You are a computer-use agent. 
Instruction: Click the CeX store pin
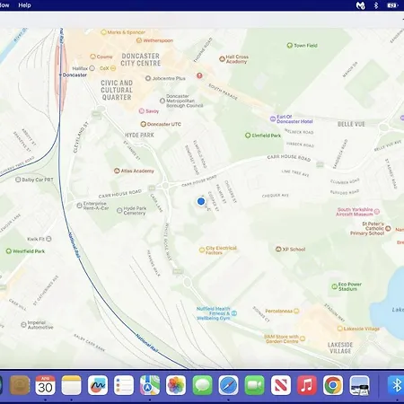pos(113,68)
